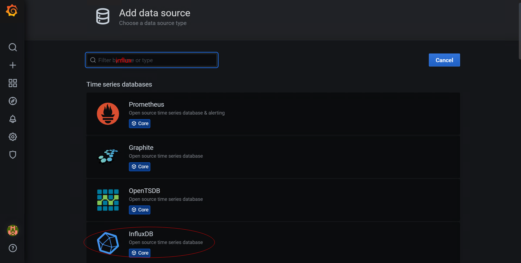Open the Configuration gear icon

[x=13, y=137]
